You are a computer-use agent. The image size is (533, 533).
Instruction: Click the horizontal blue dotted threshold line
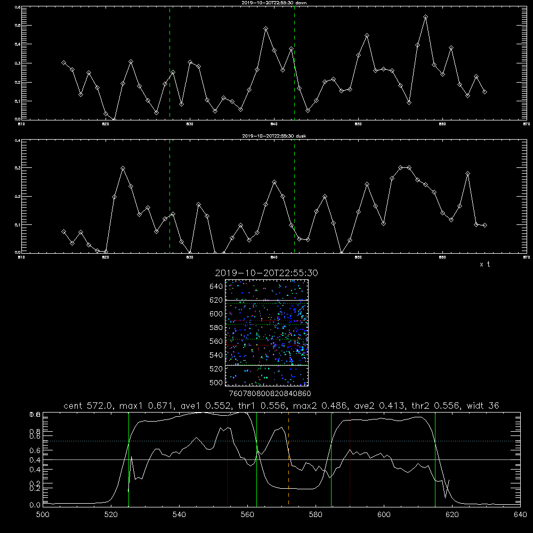[x=281, y=441]
